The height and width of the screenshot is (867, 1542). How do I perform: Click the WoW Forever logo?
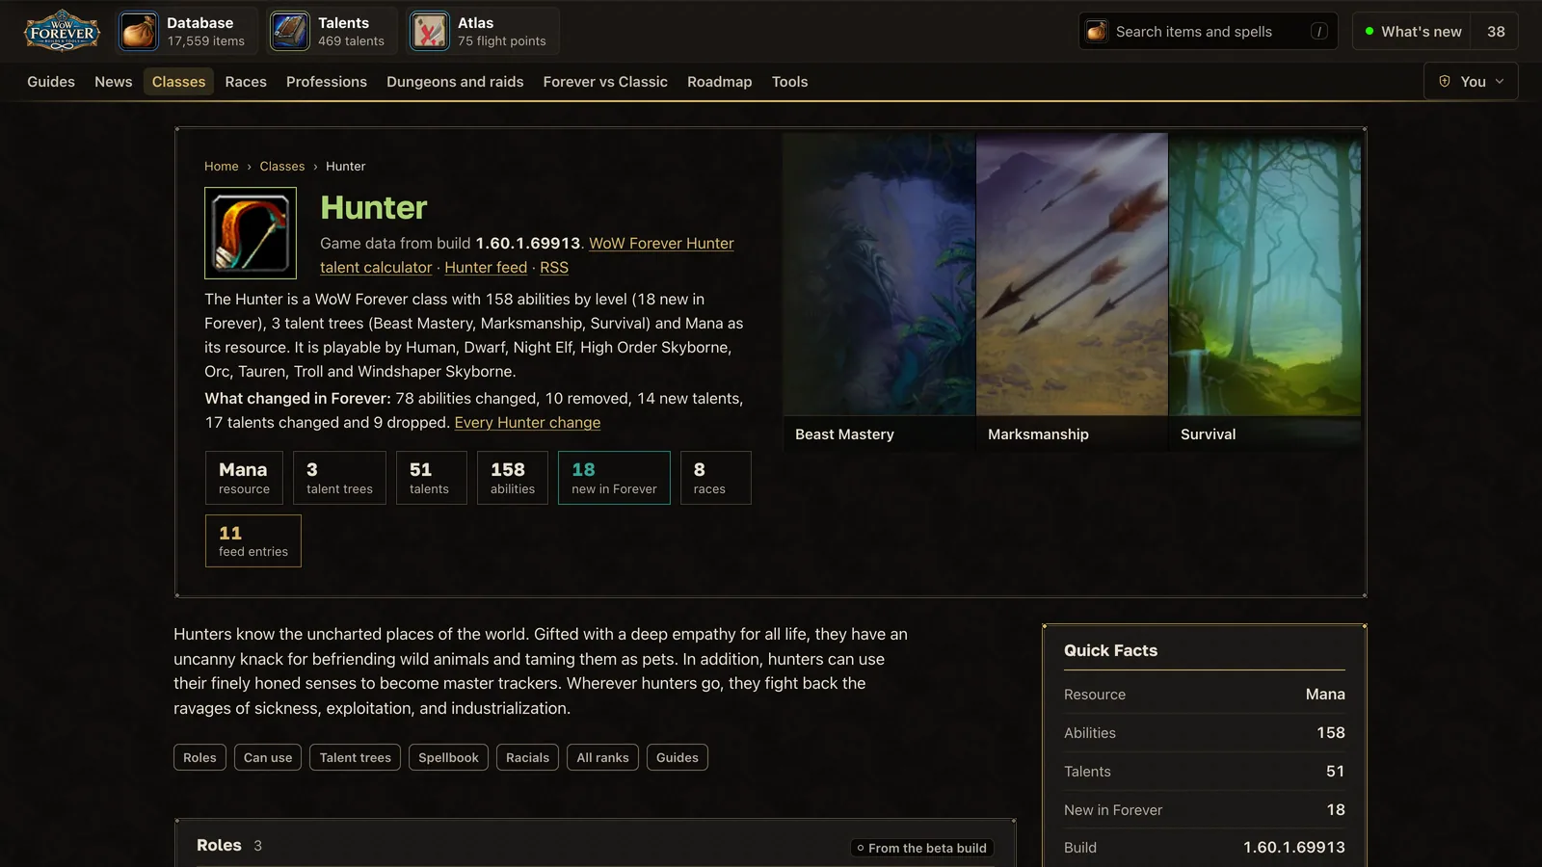pyautogui.click(x=62, y=31)
